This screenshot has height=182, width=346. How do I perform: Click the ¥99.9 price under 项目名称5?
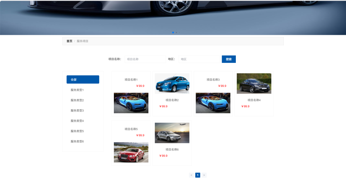pyautogui.click(x=140, y=135)
